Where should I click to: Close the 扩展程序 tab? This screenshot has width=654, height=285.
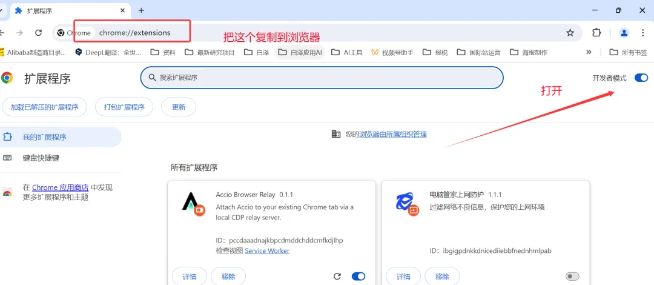[x=122, y=10]
